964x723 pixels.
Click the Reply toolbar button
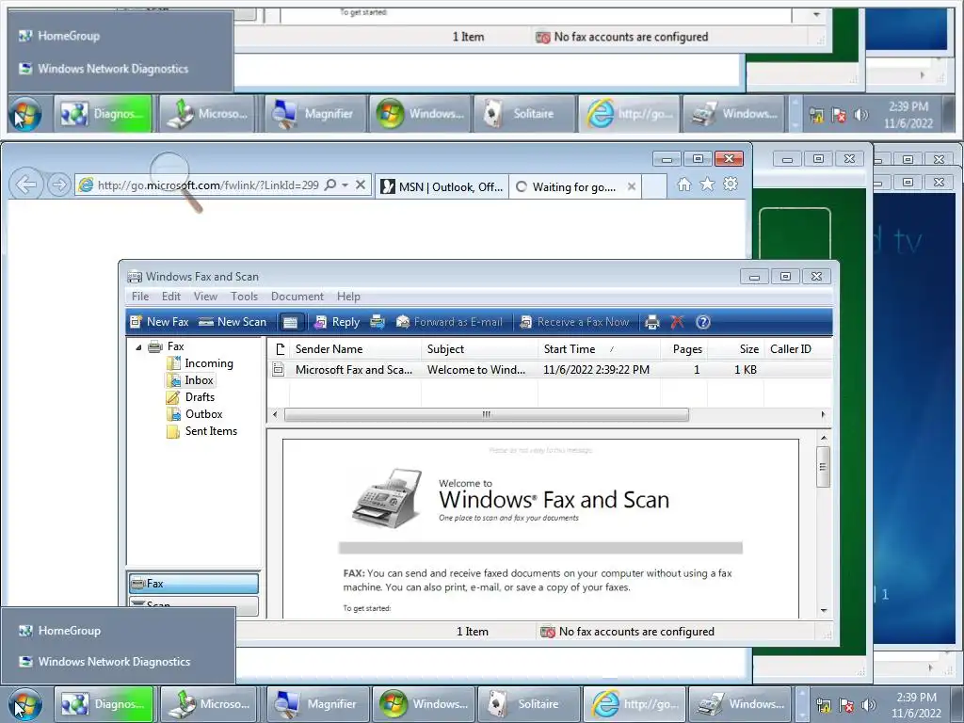pos(337,322)
